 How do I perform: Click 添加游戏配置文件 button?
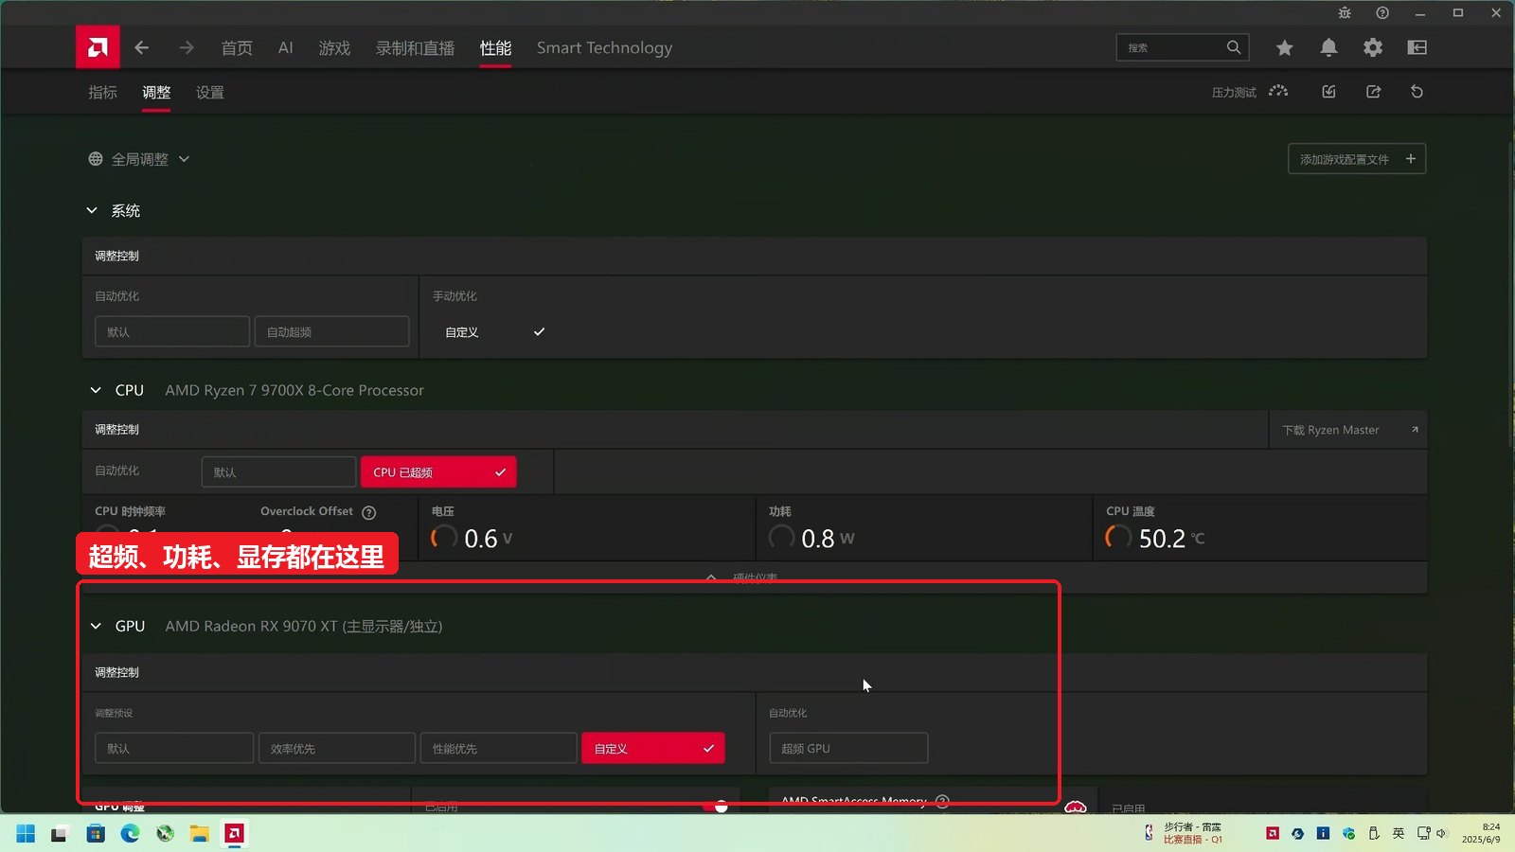(1357, 159)
